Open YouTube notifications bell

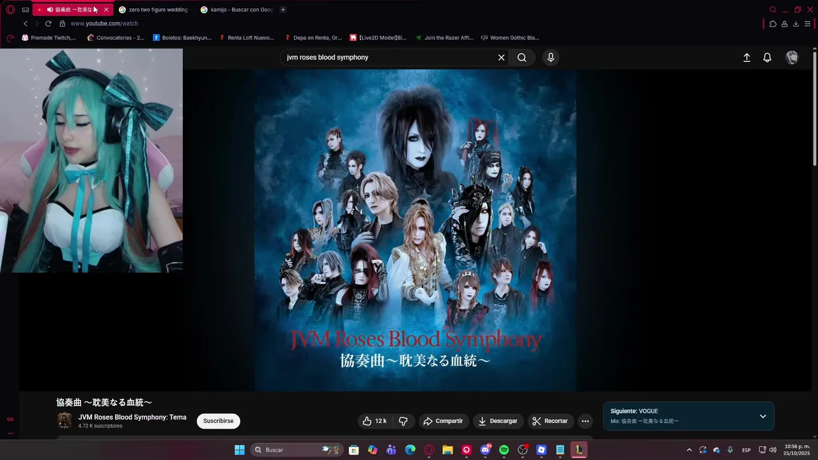pyautogui.click(x=768, y=57)
